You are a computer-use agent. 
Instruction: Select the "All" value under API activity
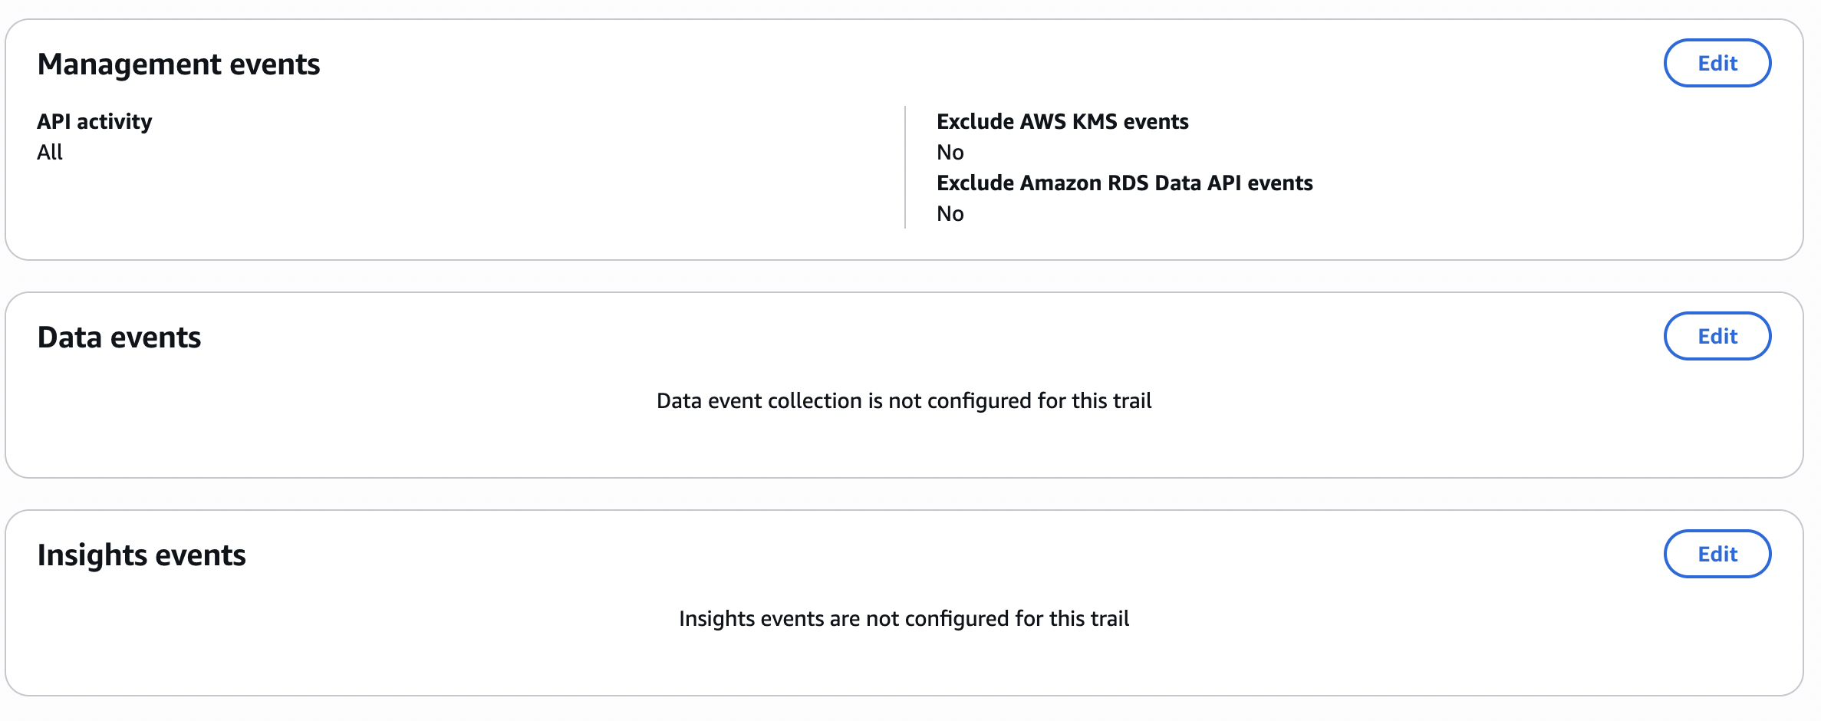pos(50,152)
